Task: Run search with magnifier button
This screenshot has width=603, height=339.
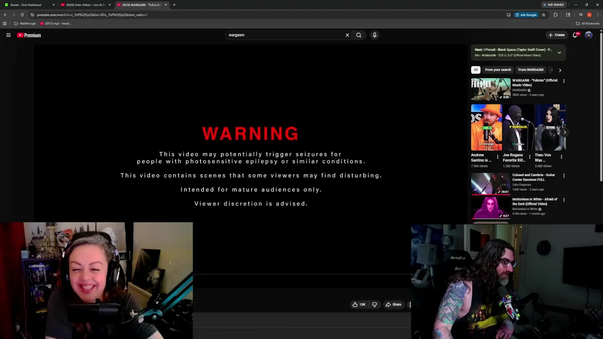Action: click(359, 35)
